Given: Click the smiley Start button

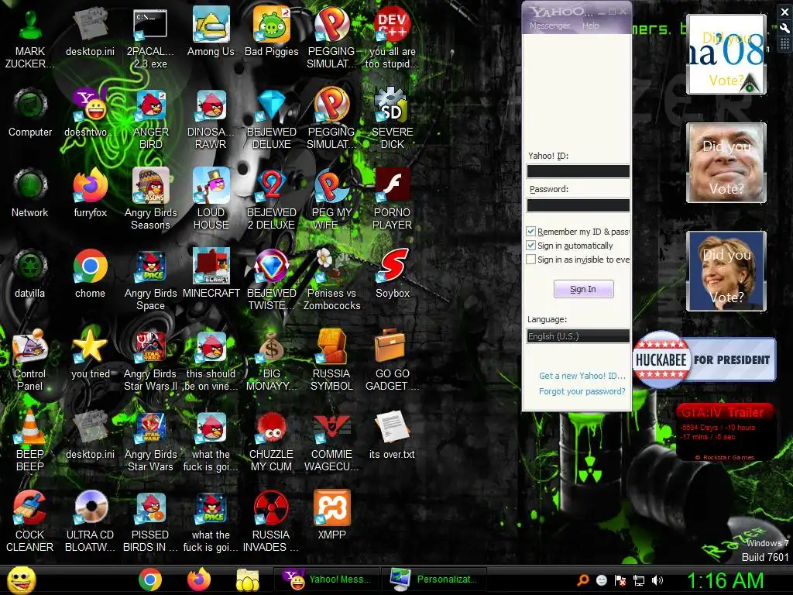Looking at the screenshot, I should click(x=22, y=580).
